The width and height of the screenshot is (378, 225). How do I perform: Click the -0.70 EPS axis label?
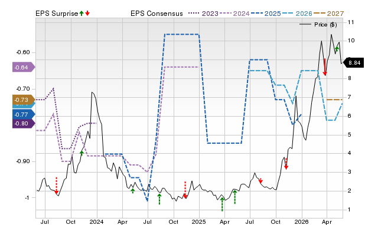pyautogui.click(x=23, y=89)
